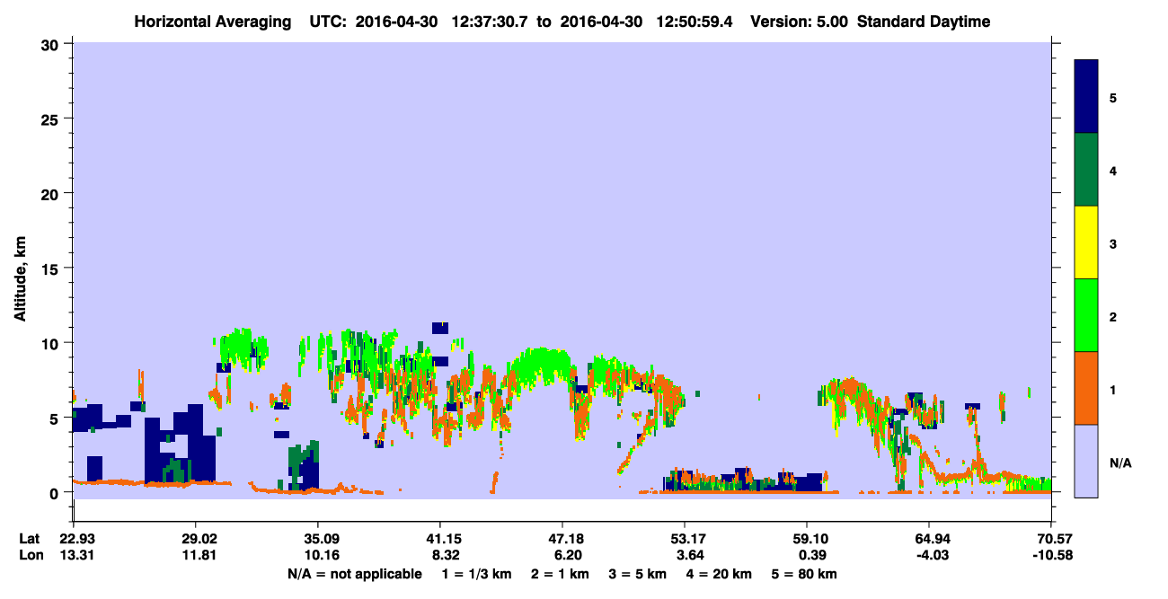Click the start time '12:37:30.7'

point(491,22)
